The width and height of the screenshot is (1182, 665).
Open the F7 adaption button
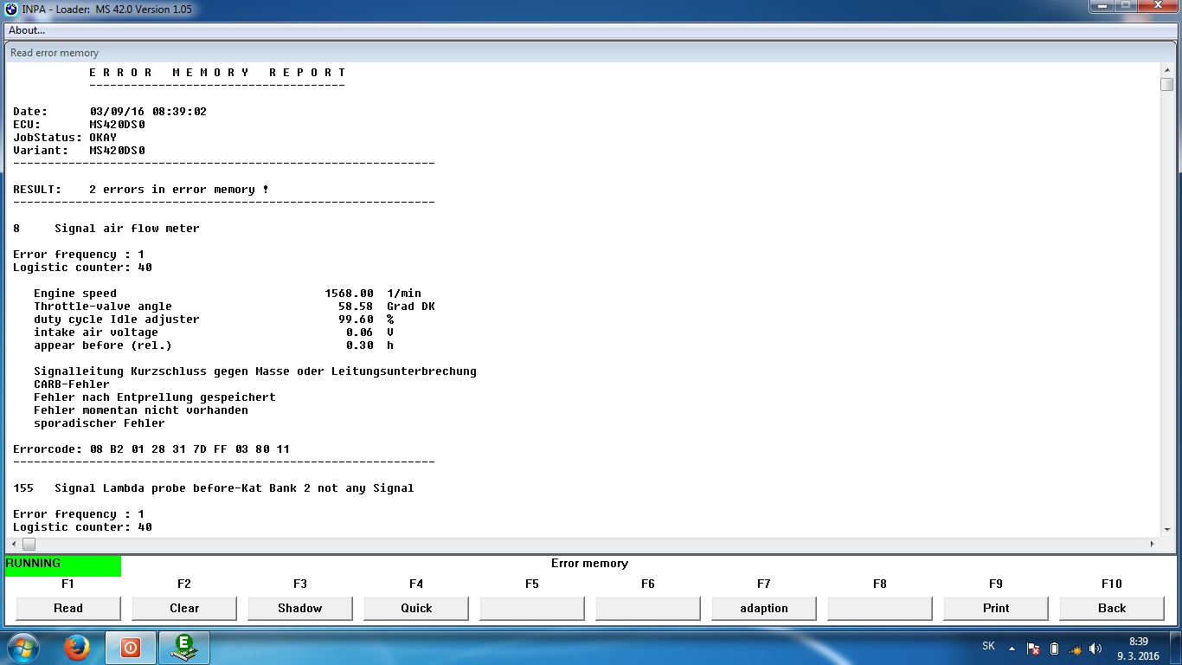click(x=764, y=608)
